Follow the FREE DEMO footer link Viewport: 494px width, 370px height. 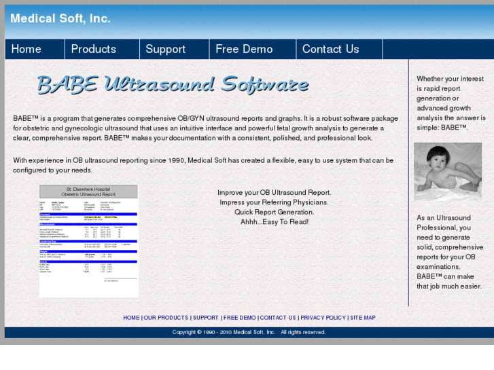pyautogui.click(x=239, y=318)
